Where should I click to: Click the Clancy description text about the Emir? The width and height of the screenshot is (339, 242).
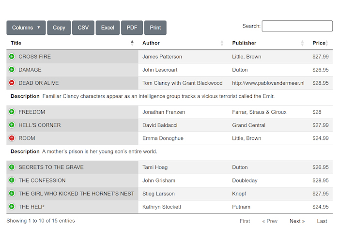(x=158, y=96)
